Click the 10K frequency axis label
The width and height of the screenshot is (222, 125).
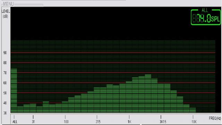point(194,122)
